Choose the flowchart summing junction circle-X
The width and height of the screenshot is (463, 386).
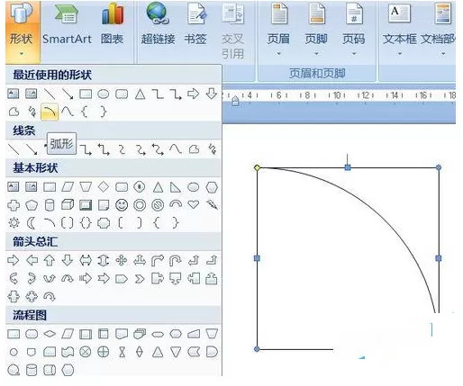[86, 352]
